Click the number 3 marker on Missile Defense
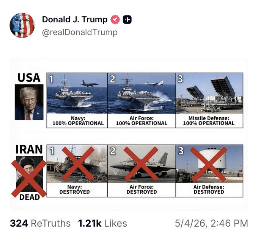 tap(180, 79)
